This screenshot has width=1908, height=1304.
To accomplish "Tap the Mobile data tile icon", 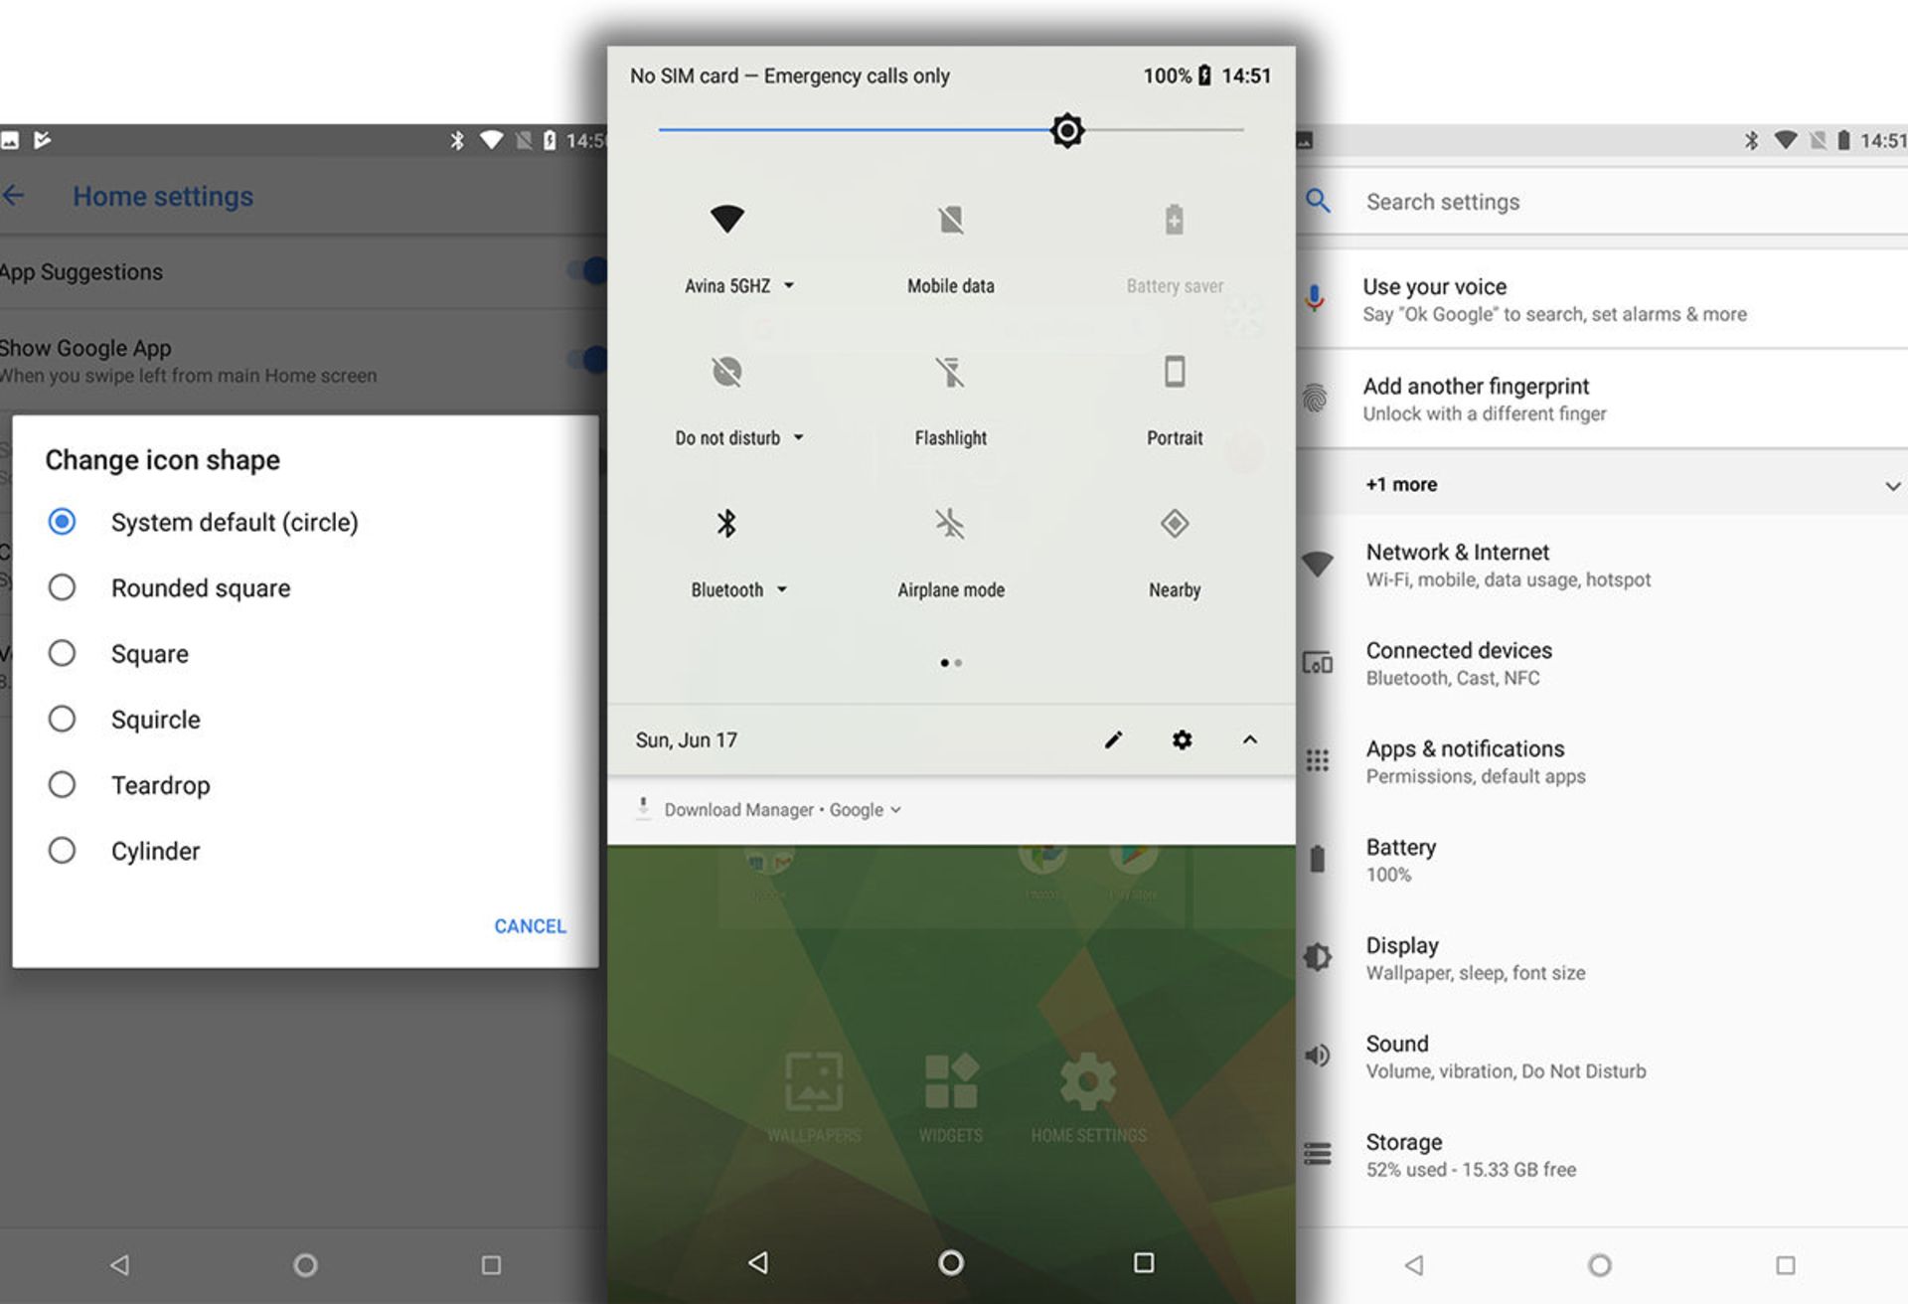I will click(950, 221).
